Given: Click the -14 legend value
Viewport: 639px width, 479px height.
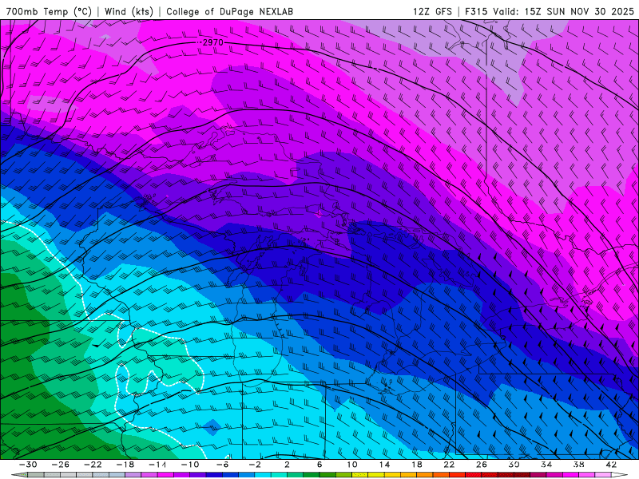Looking at the screenshot, I should [157, 465].
